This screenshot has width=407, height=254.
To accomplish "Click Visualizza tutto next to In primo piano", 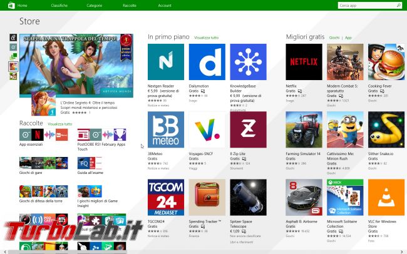I will 207,38.
